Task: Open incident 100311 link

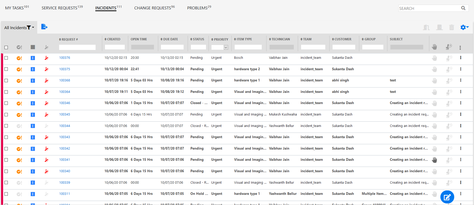Action: point(65,194)
